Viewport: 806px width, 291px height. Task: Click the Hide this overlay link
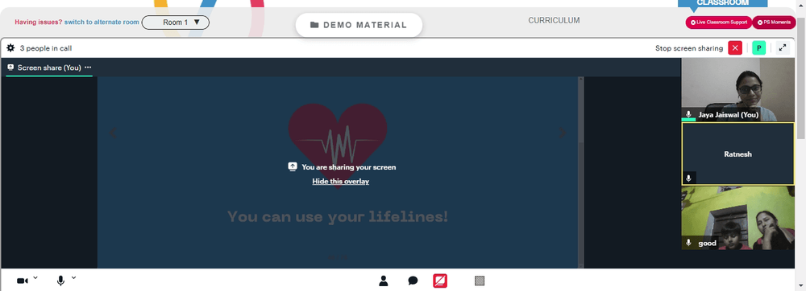pyautogui.click(x=341, y=182)
